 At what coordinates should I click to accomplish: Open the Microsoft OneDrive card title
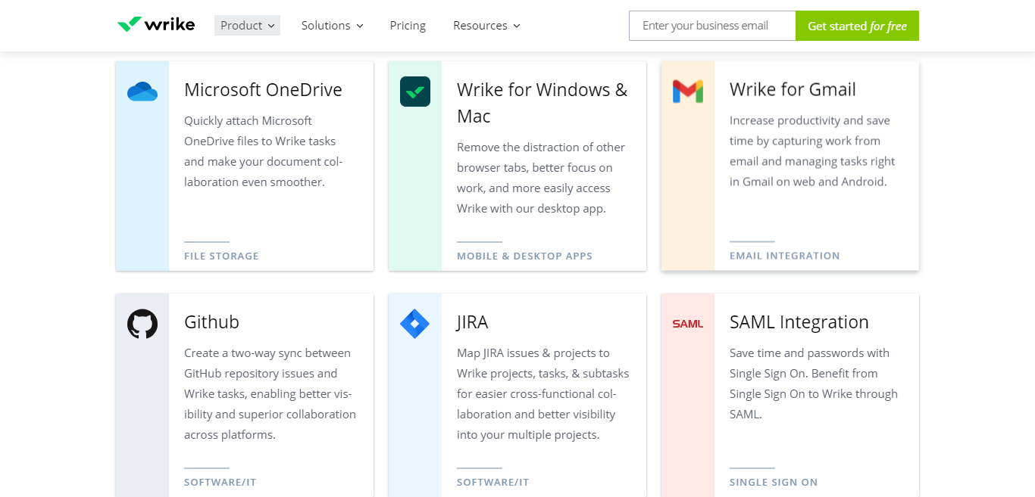pyautogui.click(x=263, y=89)
